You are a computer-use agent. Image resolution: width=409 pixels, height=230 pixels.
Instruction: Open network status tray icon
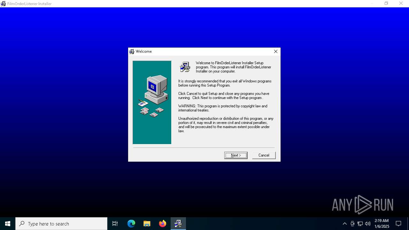(360, 224)
